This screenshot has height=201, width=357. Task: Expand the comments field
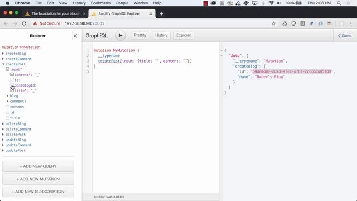7,101
